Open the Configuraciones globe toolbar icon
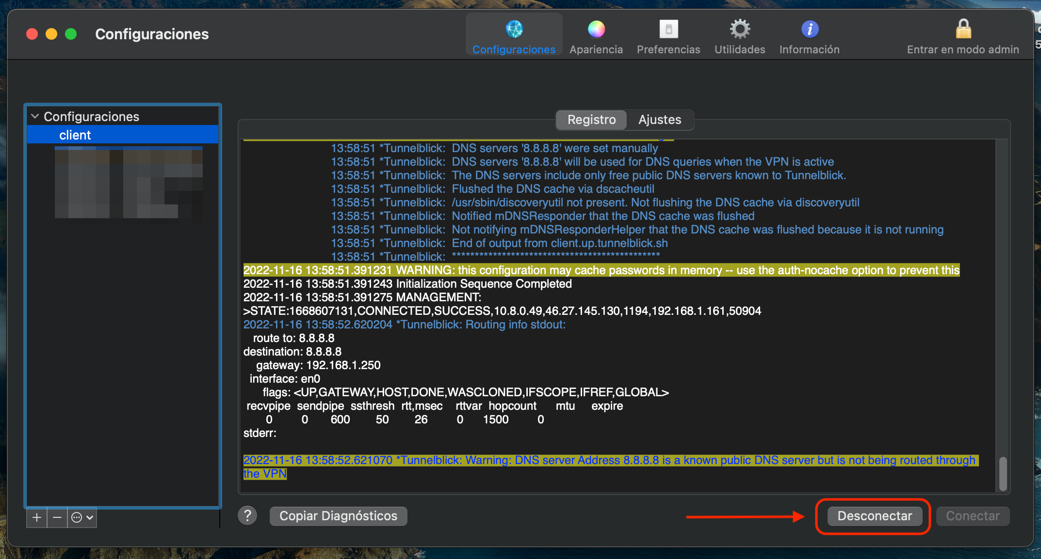This screenshot has height=559, width=1041. click(x=514, y=30)
